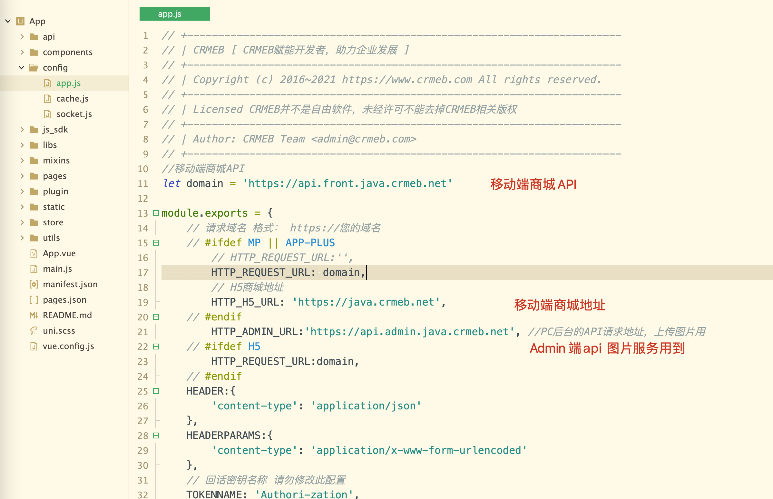This screenshot has height=499, width=773.
Task: Collapse the config folder chevron
Action: (x=21, y=67)
